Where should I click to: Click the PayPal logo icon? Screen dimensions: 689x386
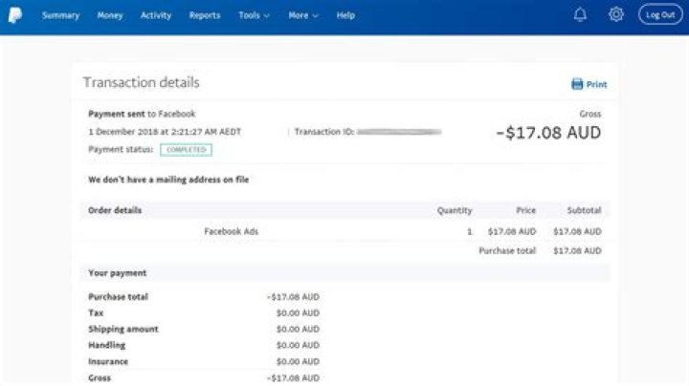[15, 15]
